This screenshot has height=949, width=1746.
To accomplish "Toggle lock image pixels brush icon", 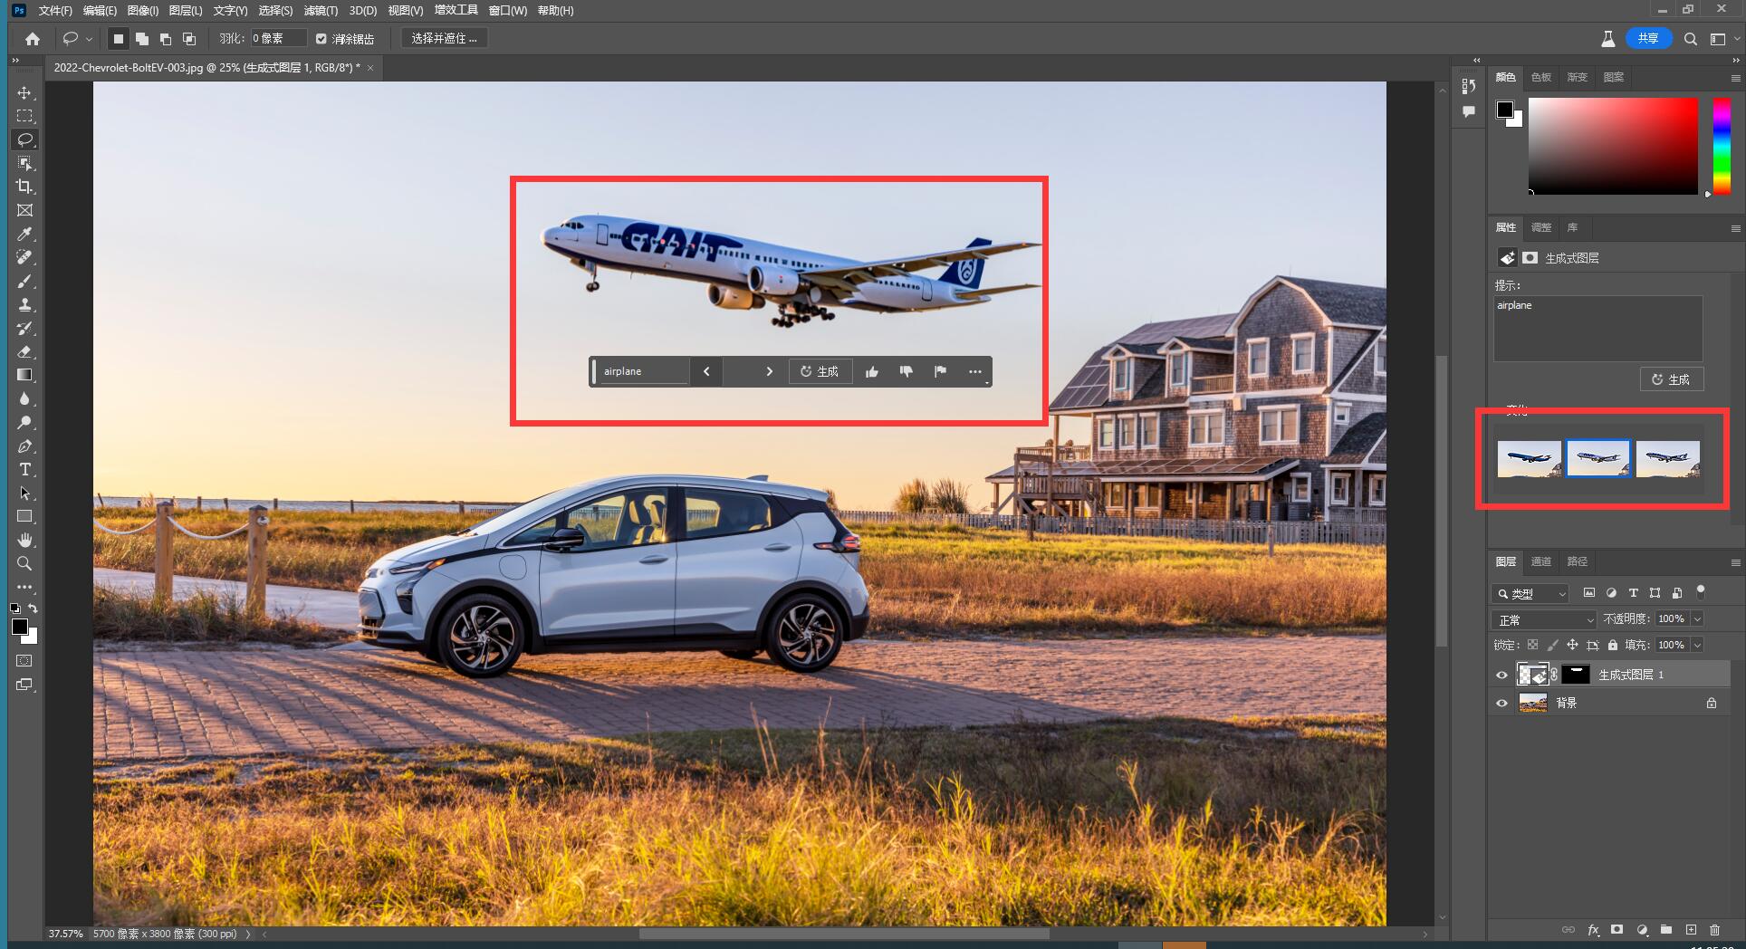I will [1552, 645].
